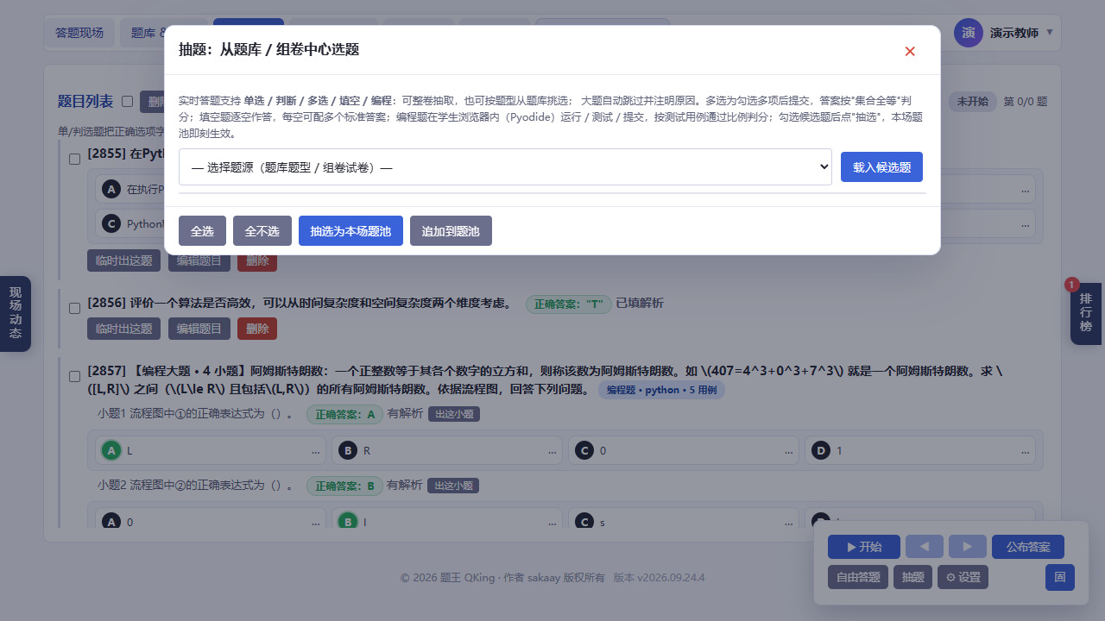
Task: Open the 演示教师 user menu arrow
Action: pos(1050,33)
